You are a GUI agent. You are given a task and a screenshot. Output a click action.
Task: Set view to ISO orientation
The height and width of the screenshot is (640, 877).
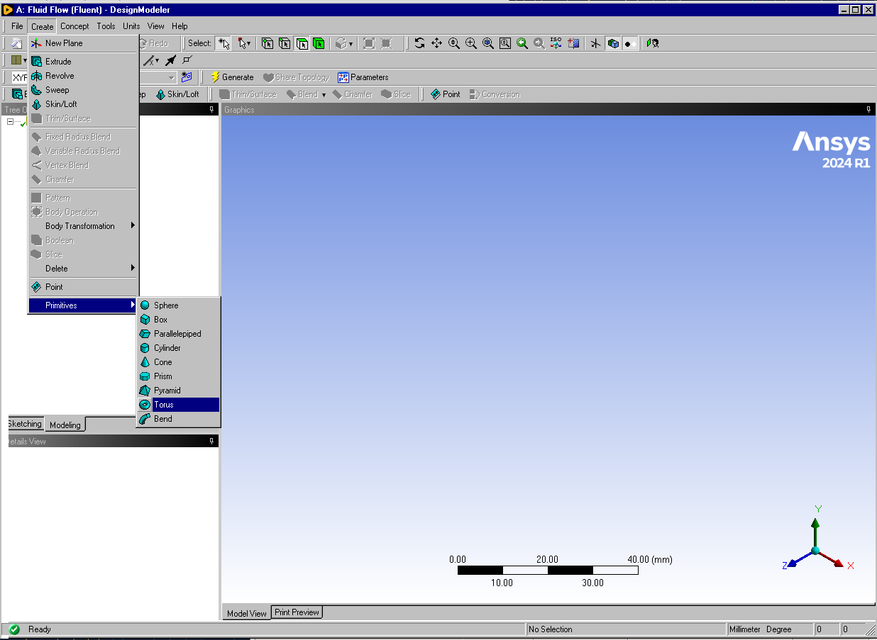pyautogui.click(x=556, y=43)
